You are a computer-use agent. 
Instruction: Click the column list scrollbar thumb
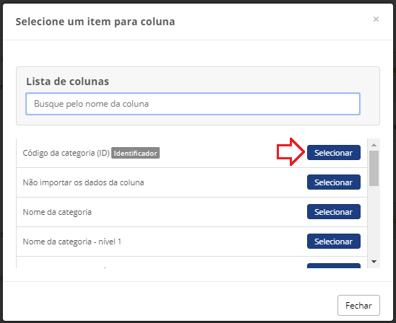tap(374, 168)
